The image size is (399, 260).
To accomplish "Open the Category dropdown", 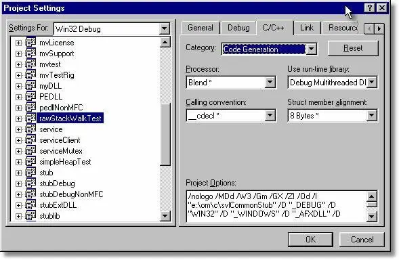I will pyautogui.click(x=311, y=49).
